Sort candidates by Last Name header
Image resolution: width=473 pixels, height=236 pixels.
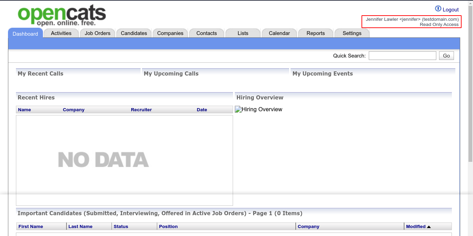[x=80, y=227]
